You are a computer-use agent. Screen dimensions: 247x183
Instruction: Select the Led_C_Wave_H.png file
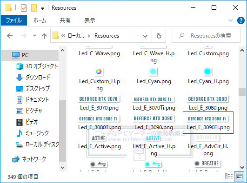(x=154, y=57)
